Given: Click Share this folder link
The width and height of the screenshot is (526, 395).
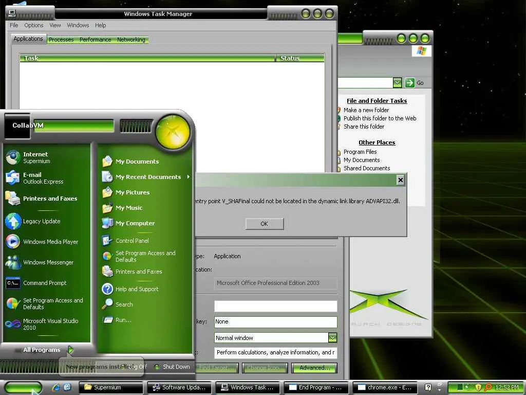Looking at the screenshot, I should pyautogui.click(x=364, y=127).
